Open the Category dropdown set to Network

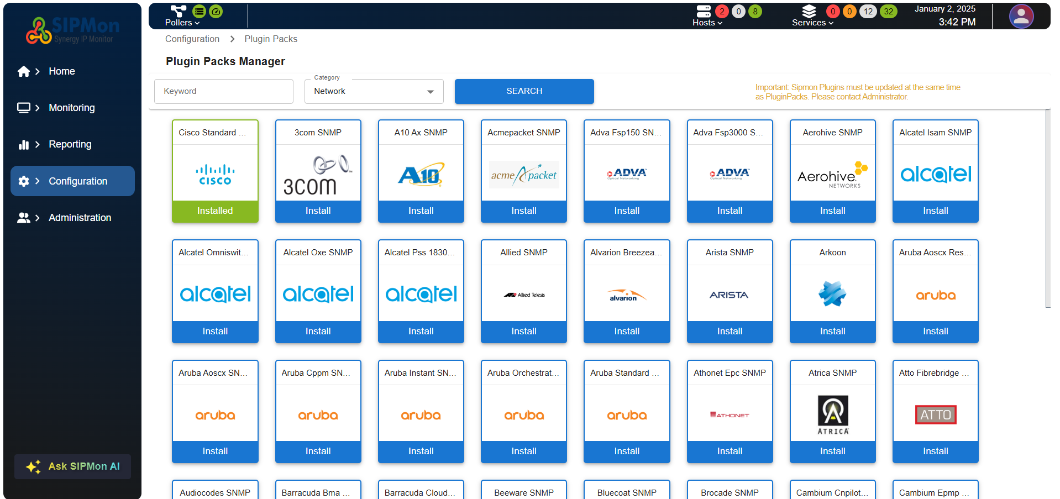click(x=374, y=91)
